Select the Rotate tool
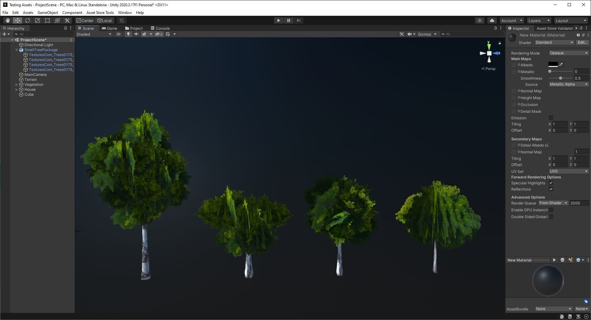The height and width of the screenshot is (320, 591). (28, 20)
